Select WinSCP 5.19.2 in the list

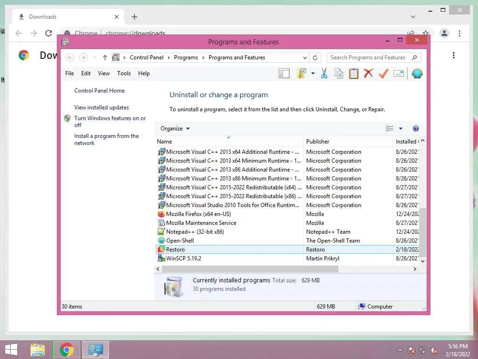[287, 258]
